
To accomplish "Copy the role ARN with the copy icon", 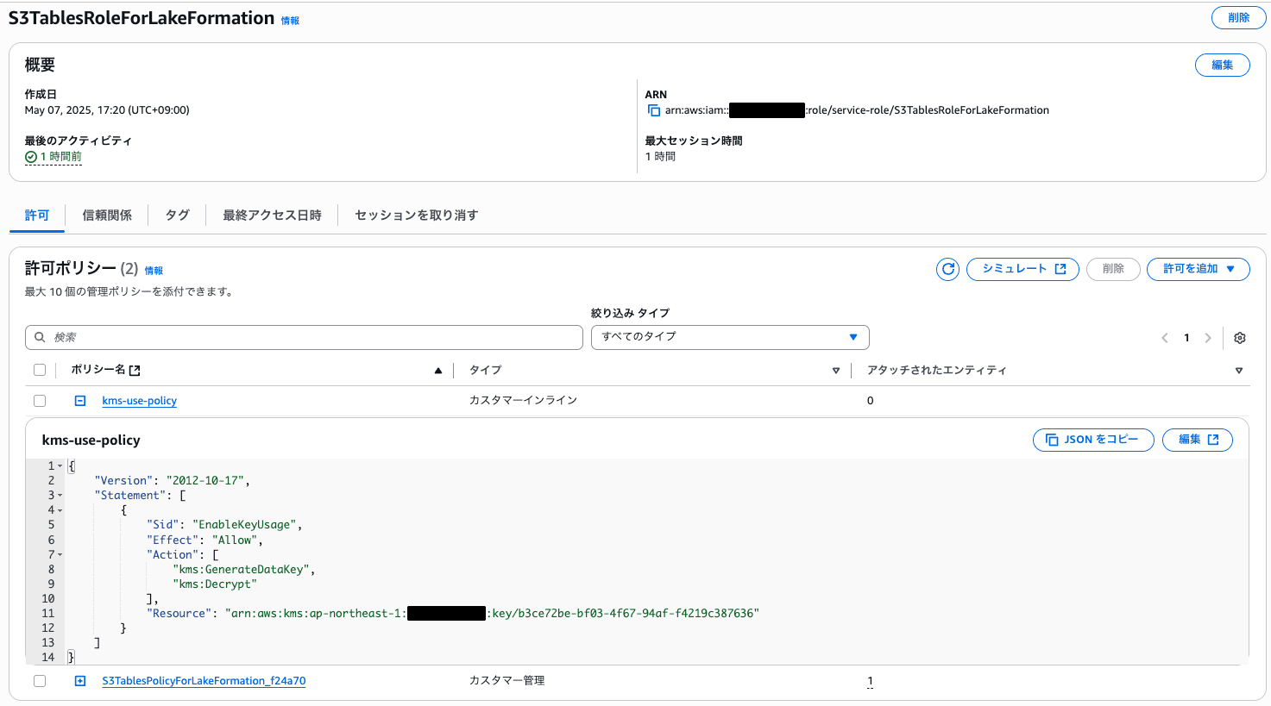I will (654, 110).
